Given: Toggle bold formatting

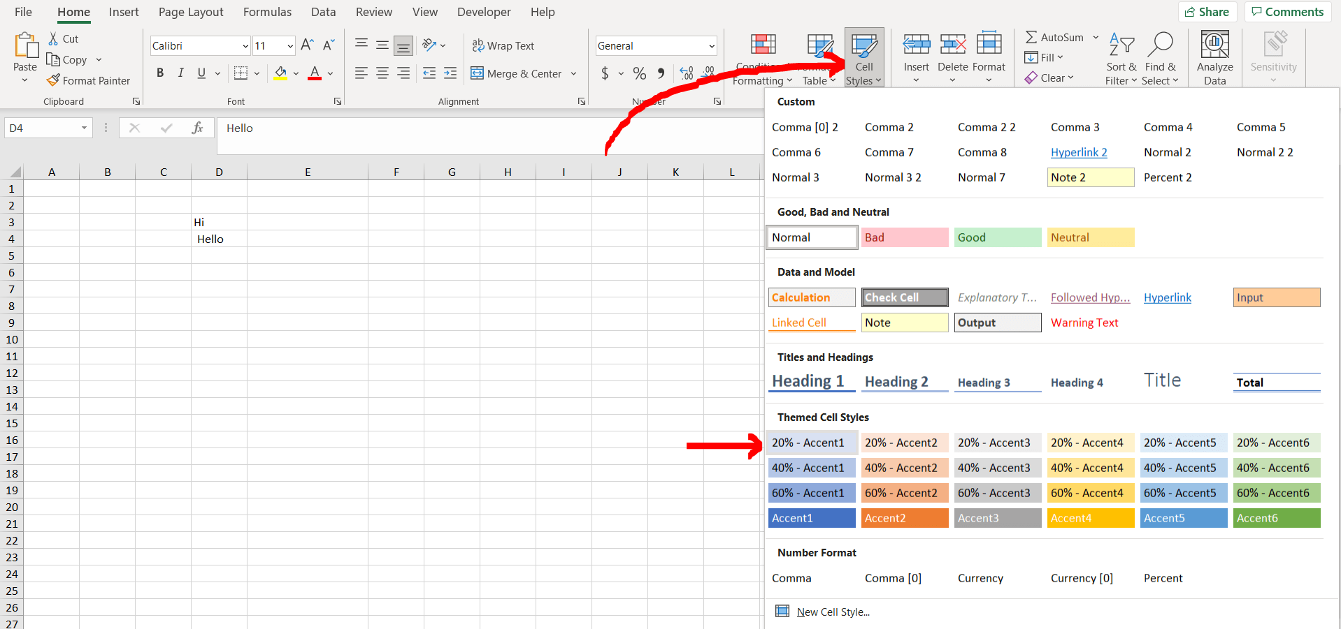Looking at the screenshot, I should (x=159, y=73).
